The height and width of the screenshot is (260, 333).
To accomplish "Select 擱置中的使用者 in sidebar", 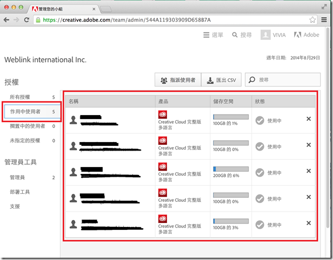I will click(x=33, y=126).
